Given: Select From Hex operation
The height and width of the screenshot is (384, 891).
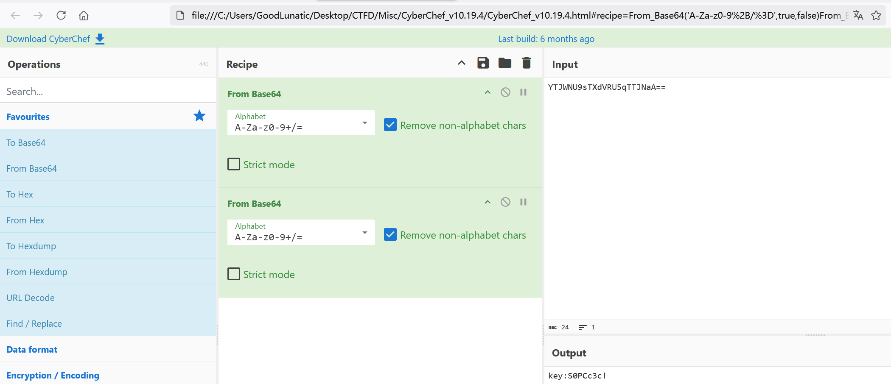Looking at the screenshot, I should point(108,220).
